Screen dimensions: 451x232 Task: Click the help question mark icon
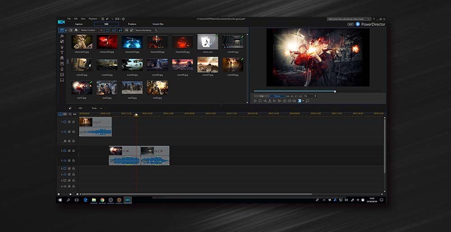click(374, 19)
